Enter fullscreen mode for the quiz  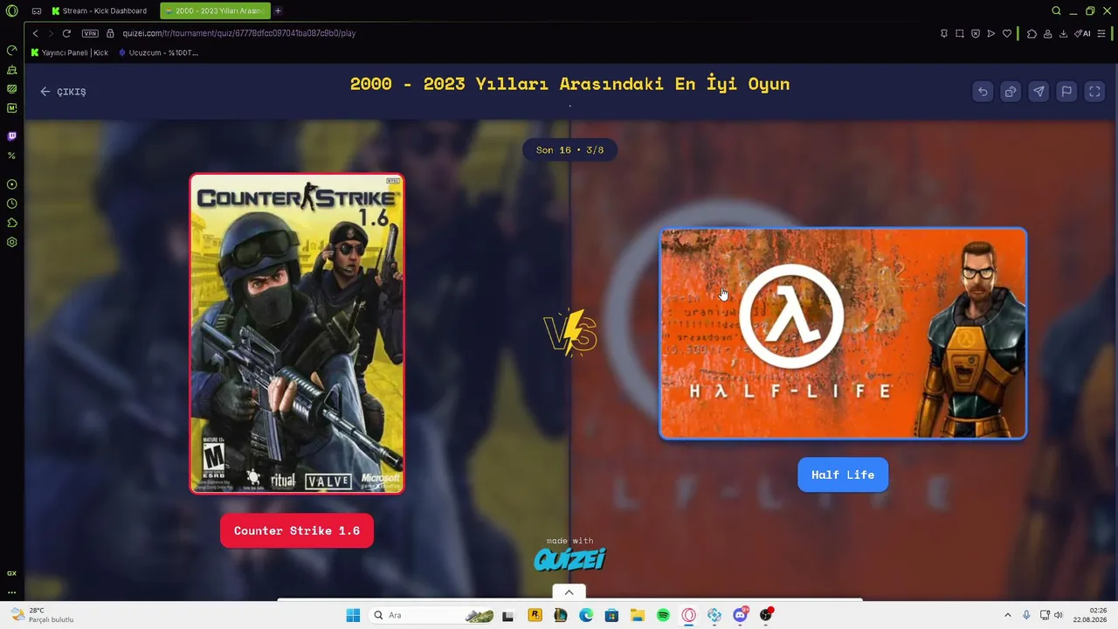(1094, 92)
